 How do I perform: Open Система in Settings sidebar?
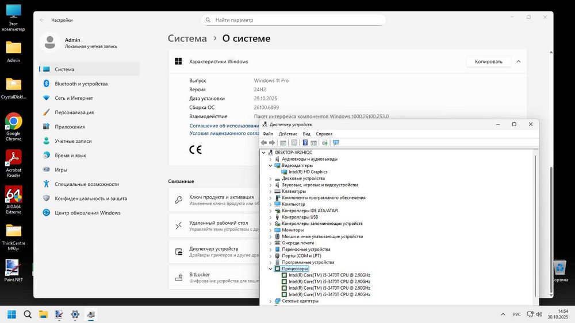[x=90, y=69]
